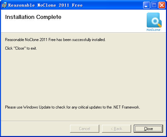Click the greyed-out maximize button

[x=154, y=5]
